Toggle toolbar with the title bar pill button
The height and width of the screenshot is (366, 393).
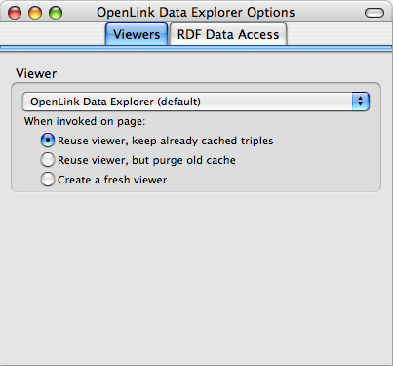pos(374,13)
